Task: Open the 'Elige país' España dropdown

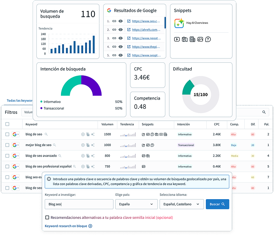Action: pyautogui.click(x=136, y=204)
